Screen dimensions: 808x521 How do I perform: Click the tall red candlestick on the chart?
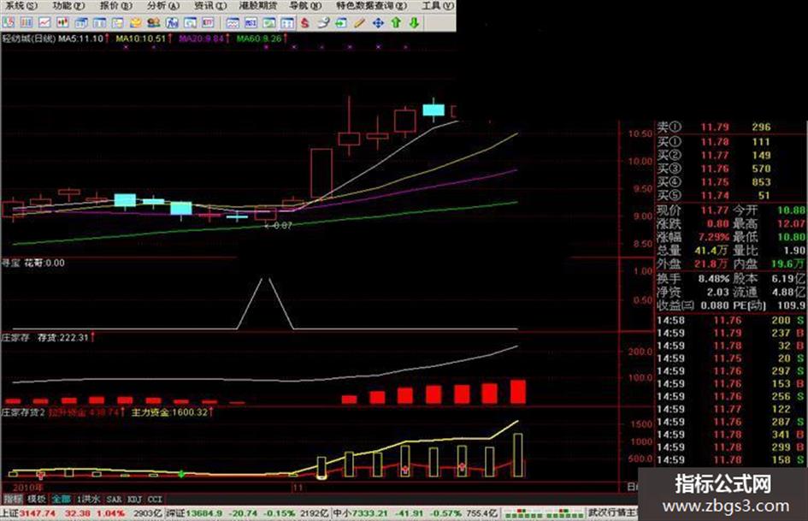(x=321, y=174)
